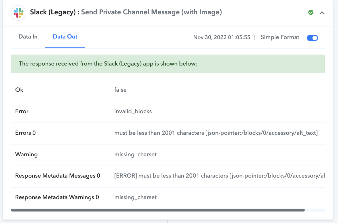338x223 pixels.
Task: Click the 'Ok' field label
Action: [19, 90]
